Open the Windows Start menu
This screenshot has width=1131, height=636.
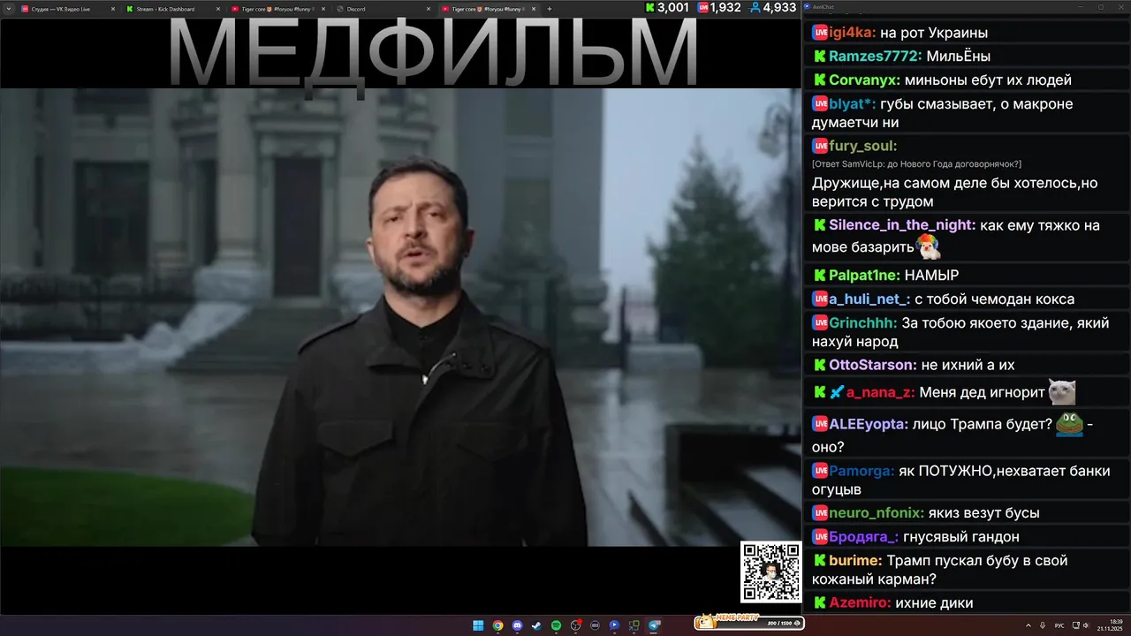[x=478, y=625]
